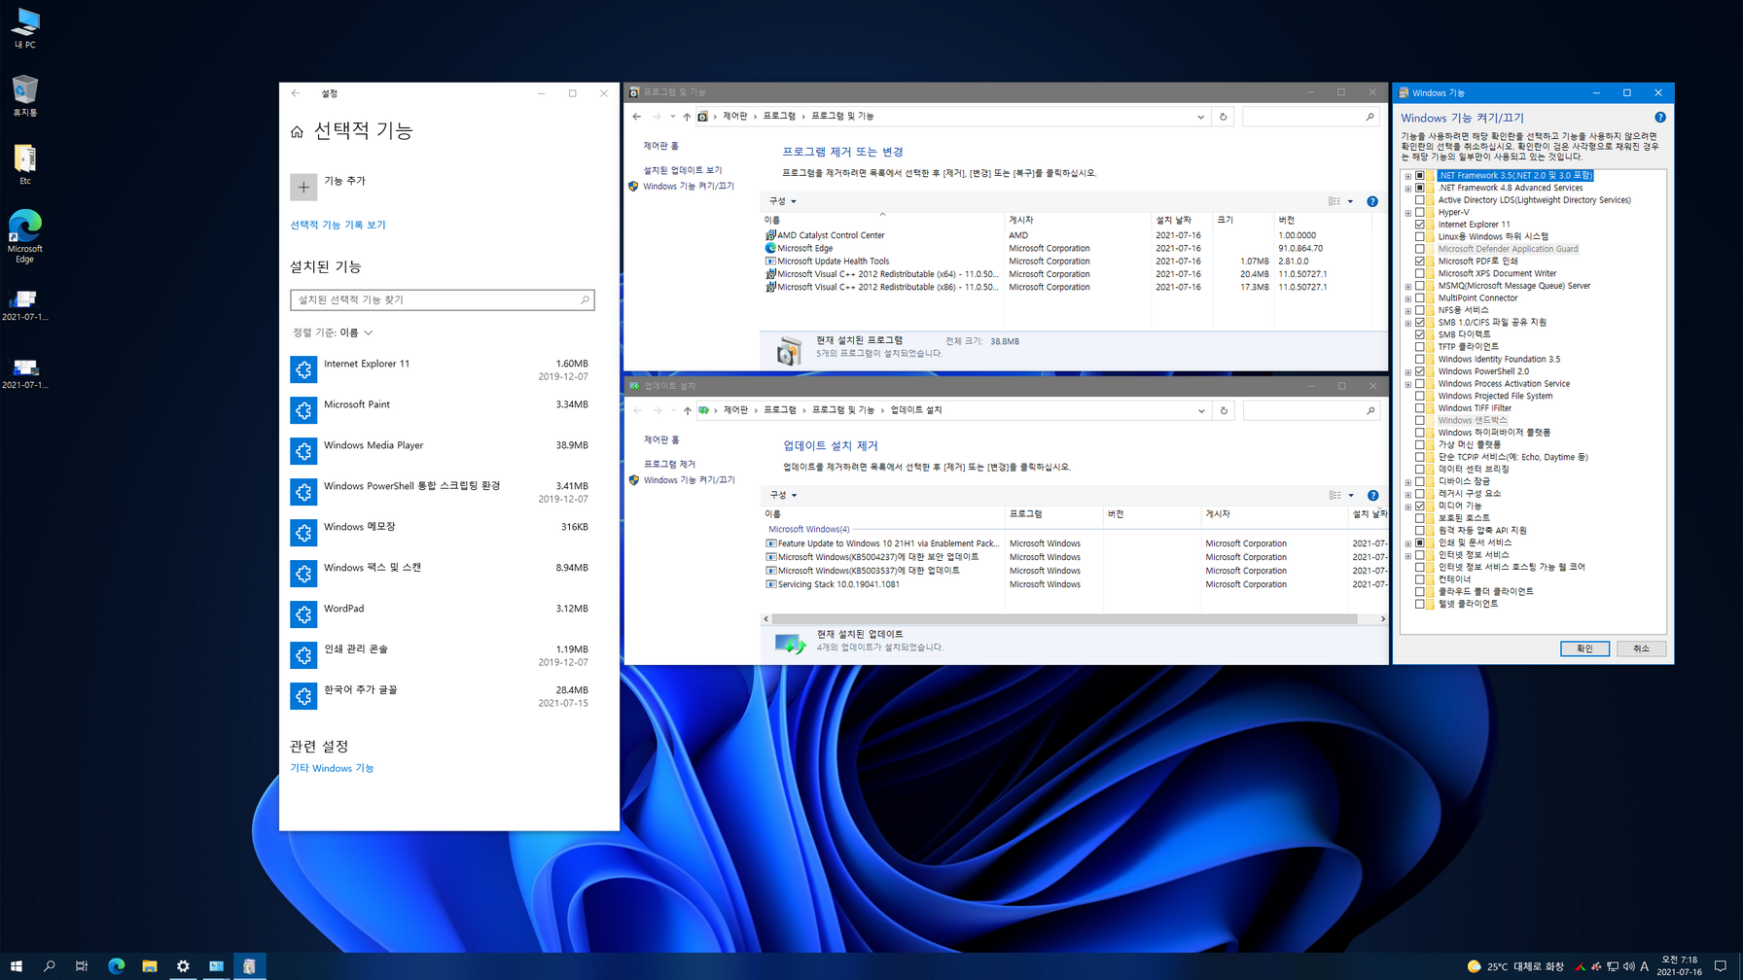
Task: Click 취소 button in Windows Features
Action: click(x=1641, y=648)
